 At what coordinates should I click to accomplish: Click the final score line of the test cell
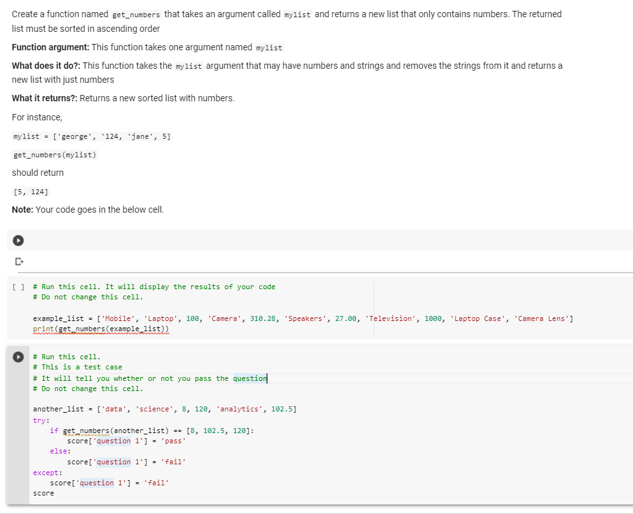coord(43,492)
